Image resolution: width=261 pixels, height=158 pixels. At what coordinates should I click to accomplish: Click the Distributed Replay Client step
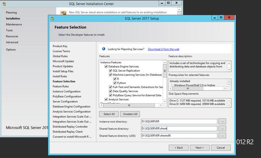coord(68,132)
